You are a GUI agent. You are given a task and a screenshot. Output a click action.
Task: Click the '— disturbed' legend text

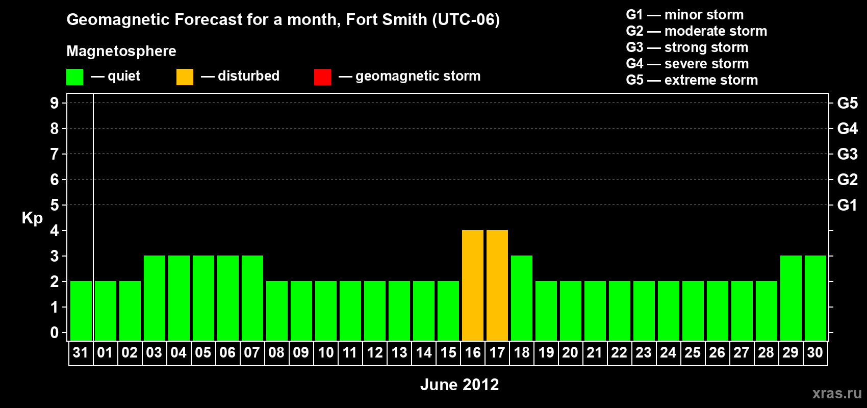click(x=240, y=76)
